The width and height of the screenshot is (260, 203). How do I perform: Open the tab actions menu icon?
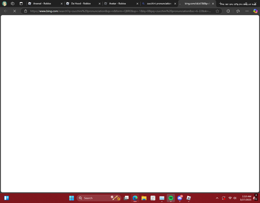tap(21, 4)
